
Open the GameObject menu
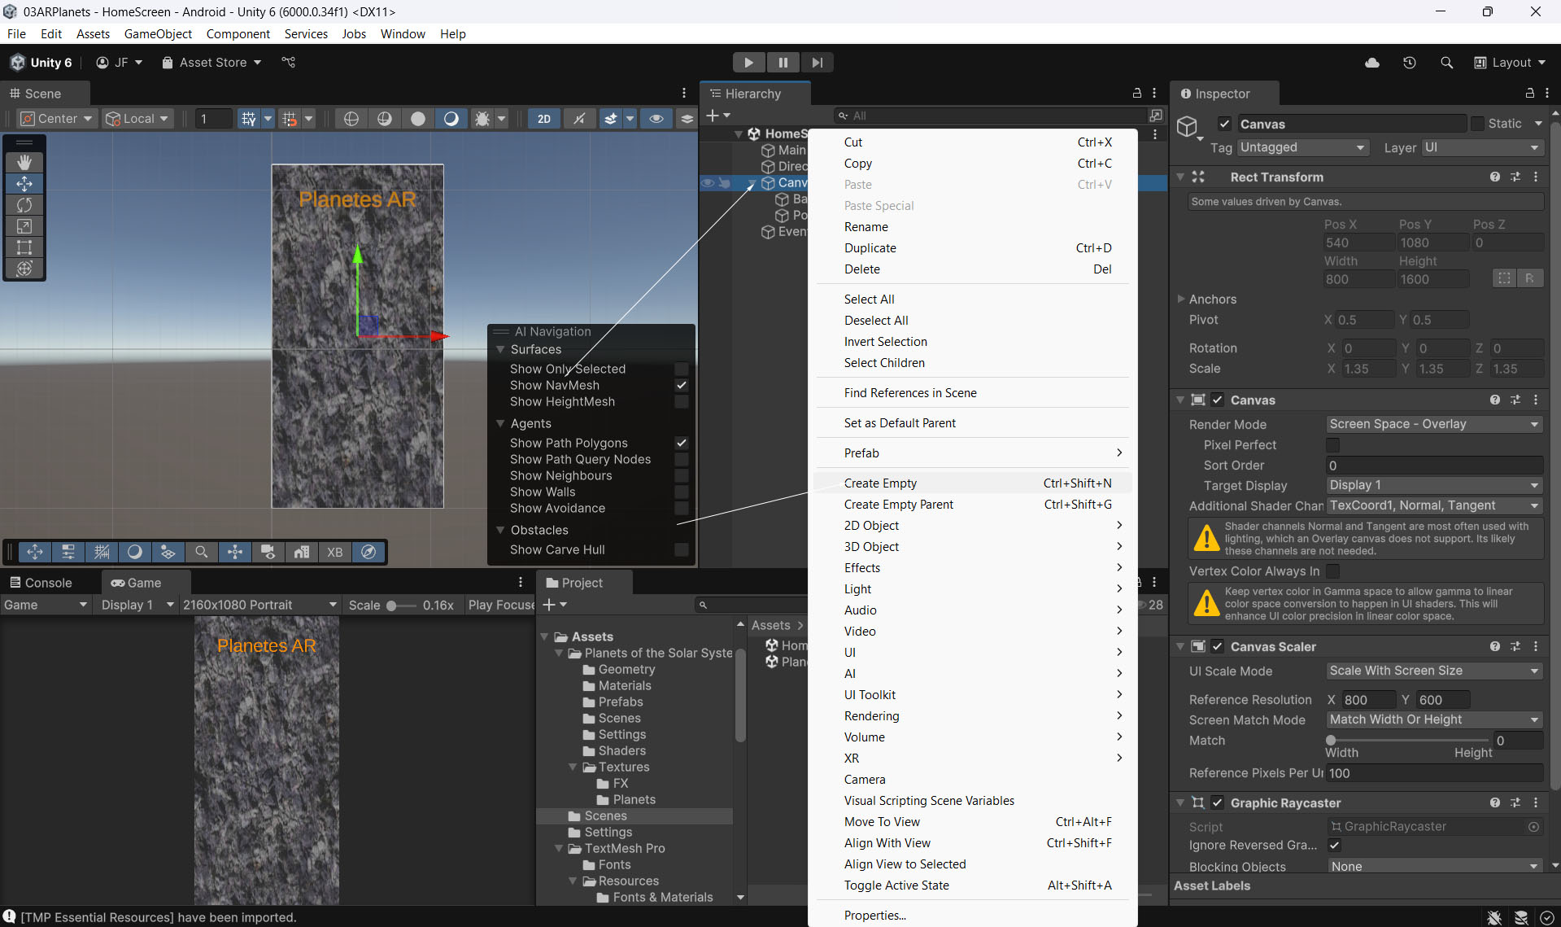158,34
